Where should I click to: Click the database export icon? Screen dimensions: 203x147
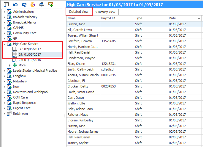tap(33, 4)
